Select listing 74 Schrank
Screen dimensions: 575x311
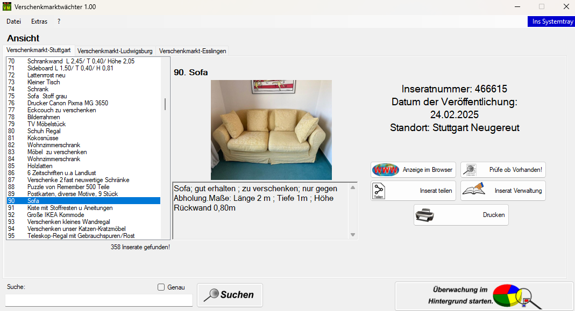point(83,89)
